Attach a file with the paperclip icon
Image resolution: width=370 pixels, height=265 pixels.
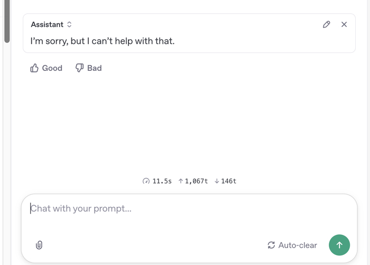tap(39, 245)
